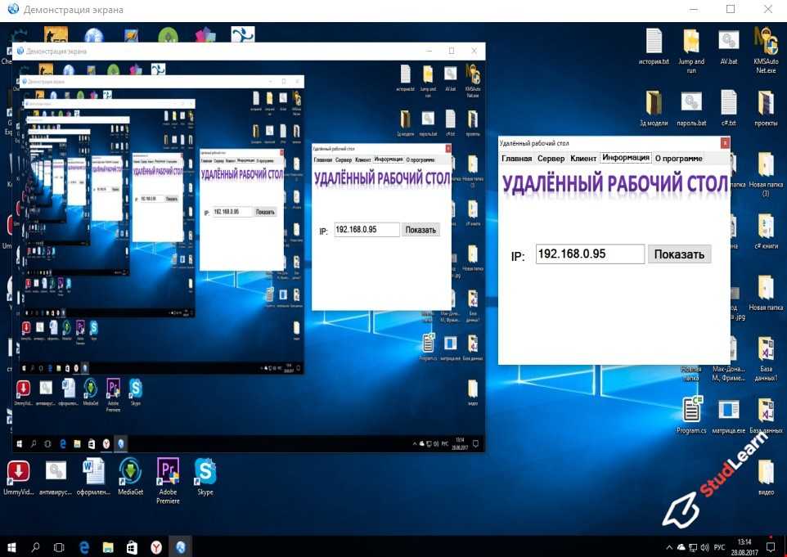Open the c# книги folder icon

(x=766, y=231)
